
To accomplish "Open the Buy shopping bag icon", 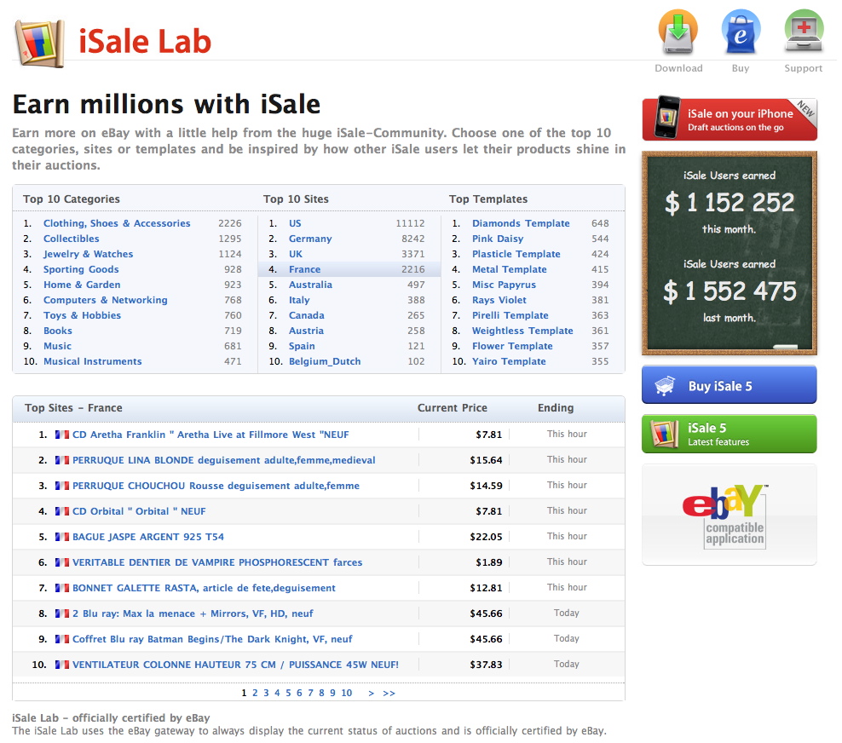I will click(741, 32).
